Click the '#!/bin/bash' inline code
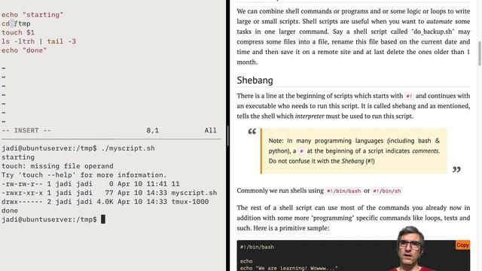This screenshot has height=271, width=482. coord(343,190)
